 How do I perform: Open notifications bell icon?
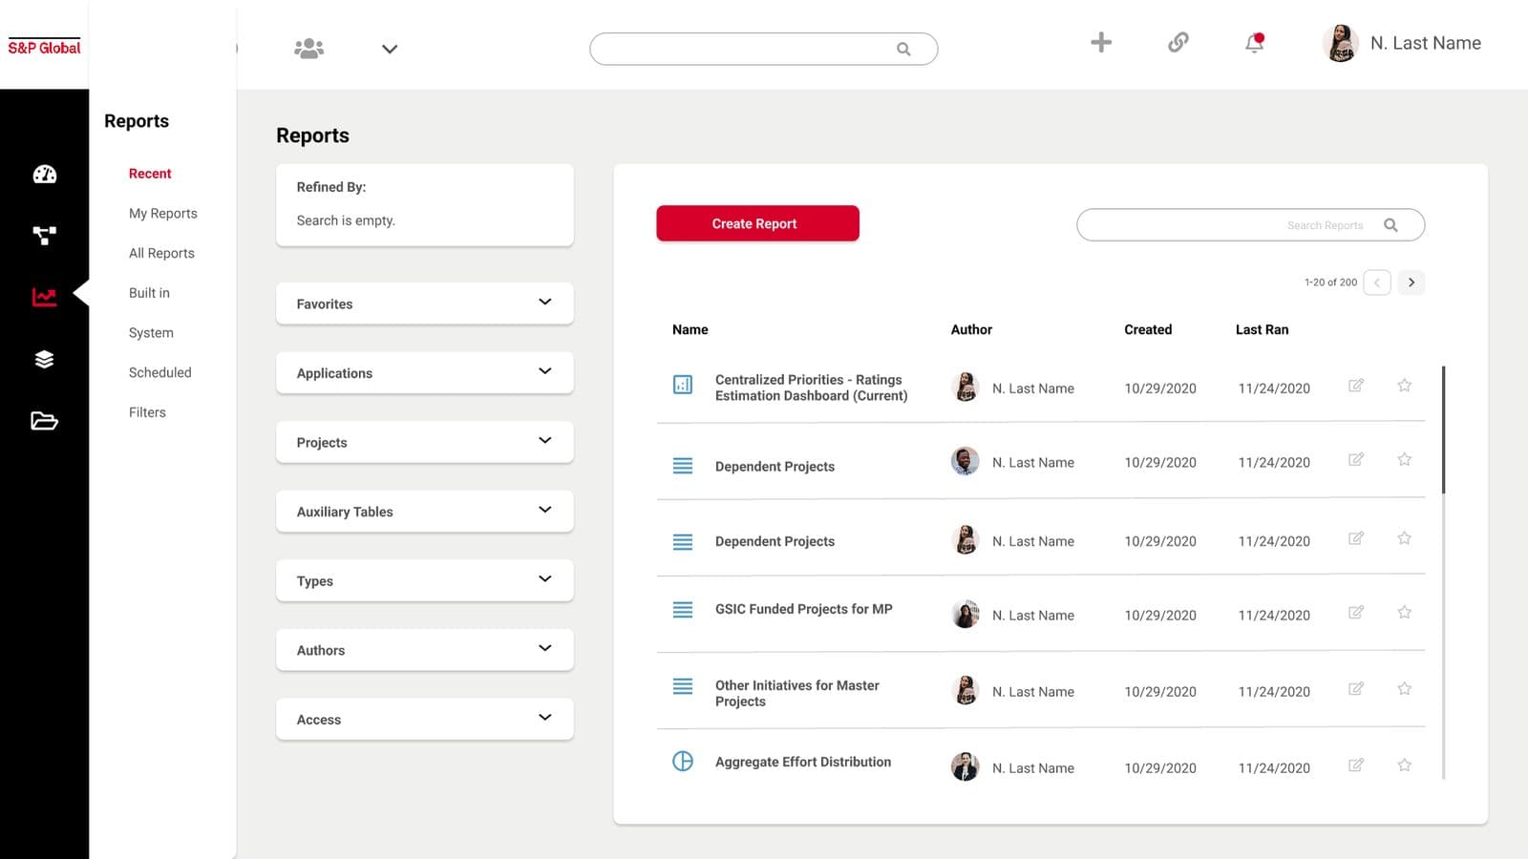click(x=1255, y=43)
